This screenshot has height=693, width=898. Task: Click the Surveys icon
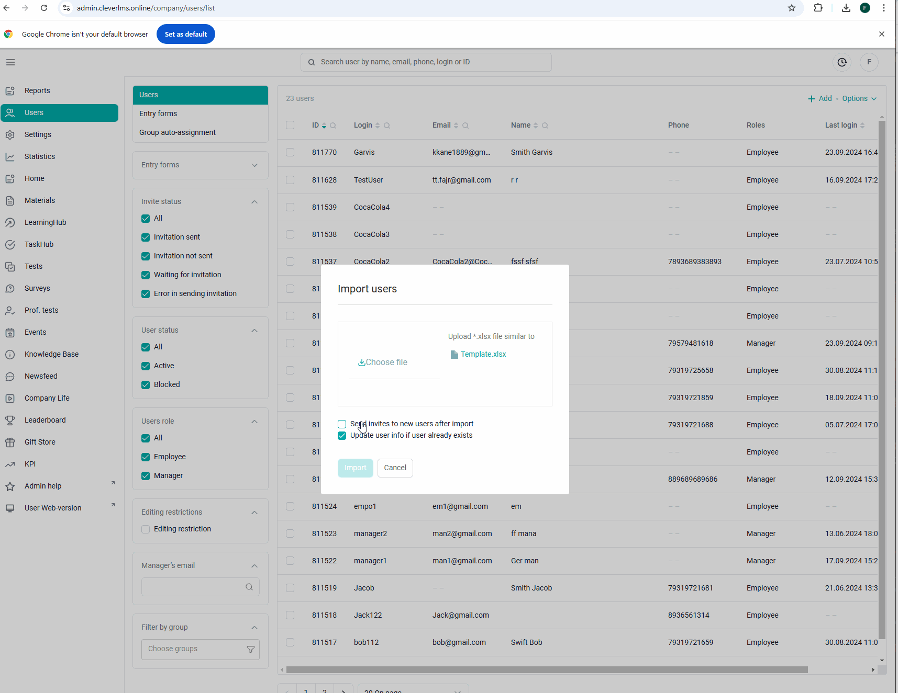(10, 288)
